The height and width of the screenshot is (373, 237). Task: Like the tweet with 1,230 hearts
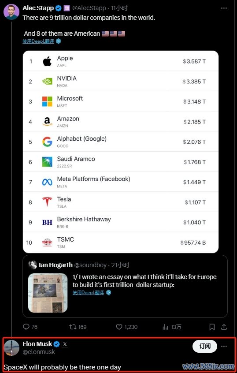tap(119, 327)
